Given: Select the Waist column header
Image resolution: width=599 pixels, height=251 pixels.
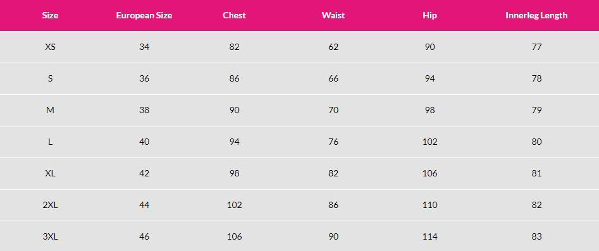Looking at the screenshot, I should (x=333, y=16).
